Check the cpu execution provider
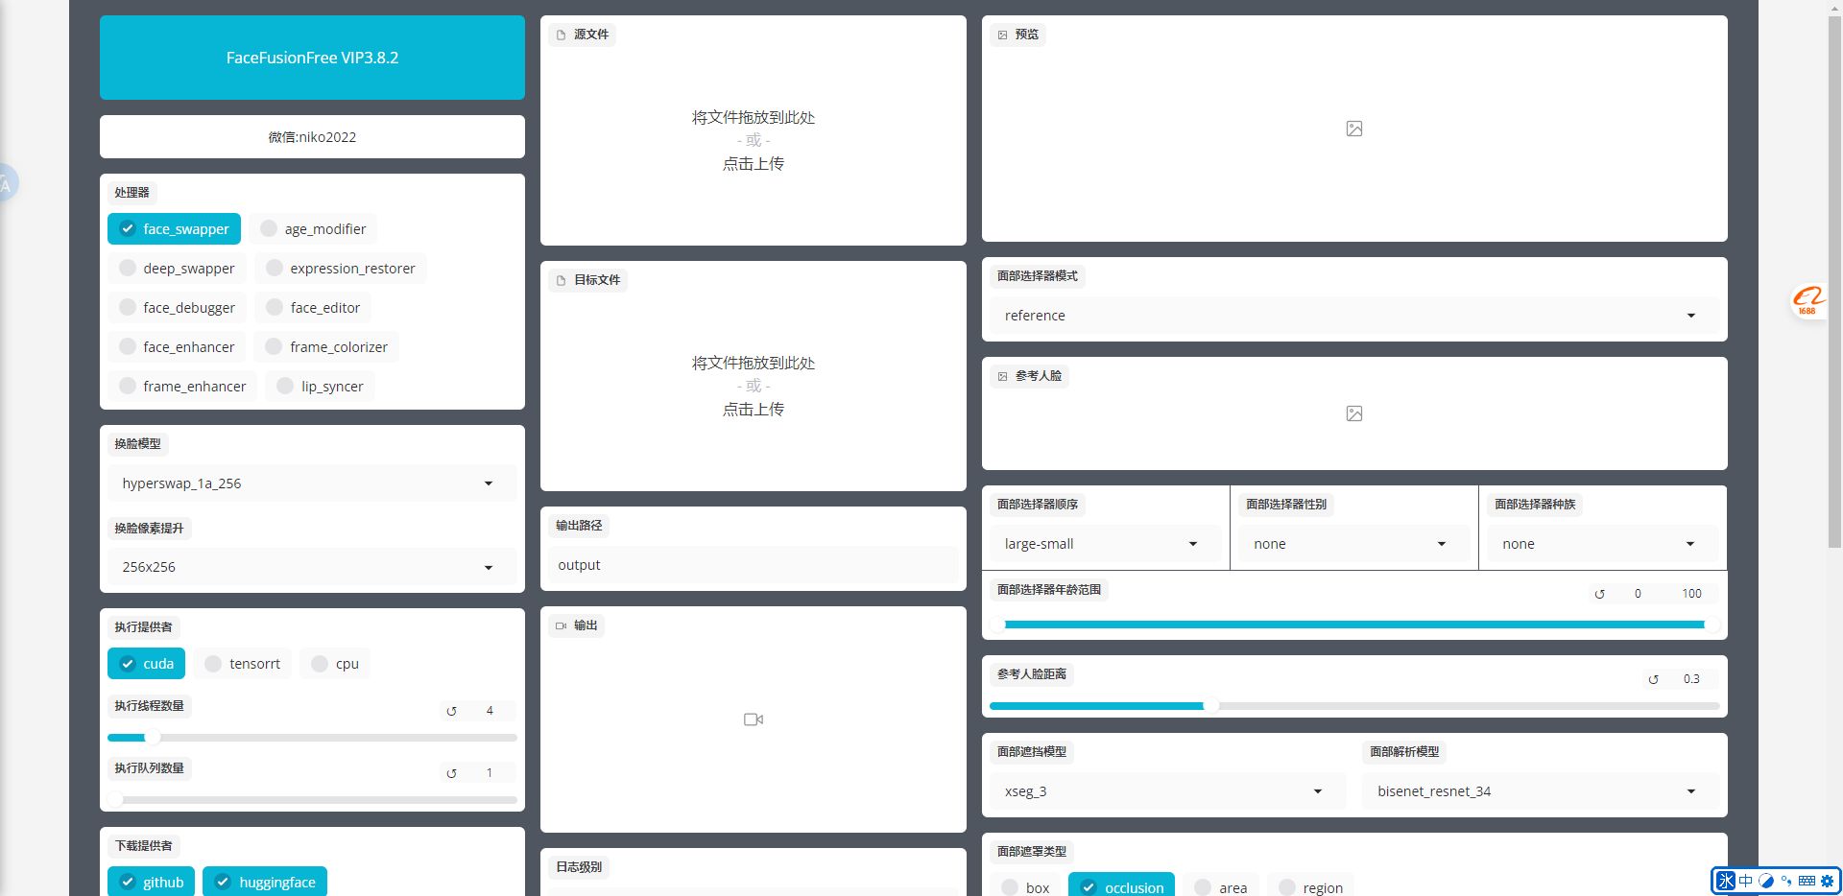Viewport: 1843px width, 896px height. [335, 664]
